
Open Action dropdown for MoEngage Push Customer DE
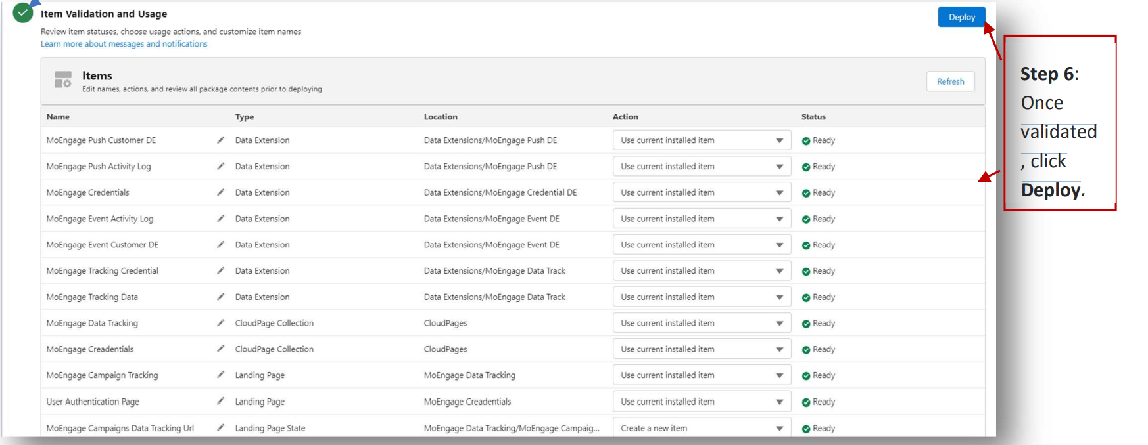pyautogui.click(x=702, y=140)
